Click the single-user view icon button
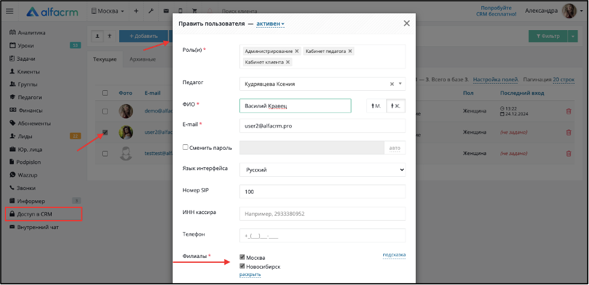 tap(97, 36)
